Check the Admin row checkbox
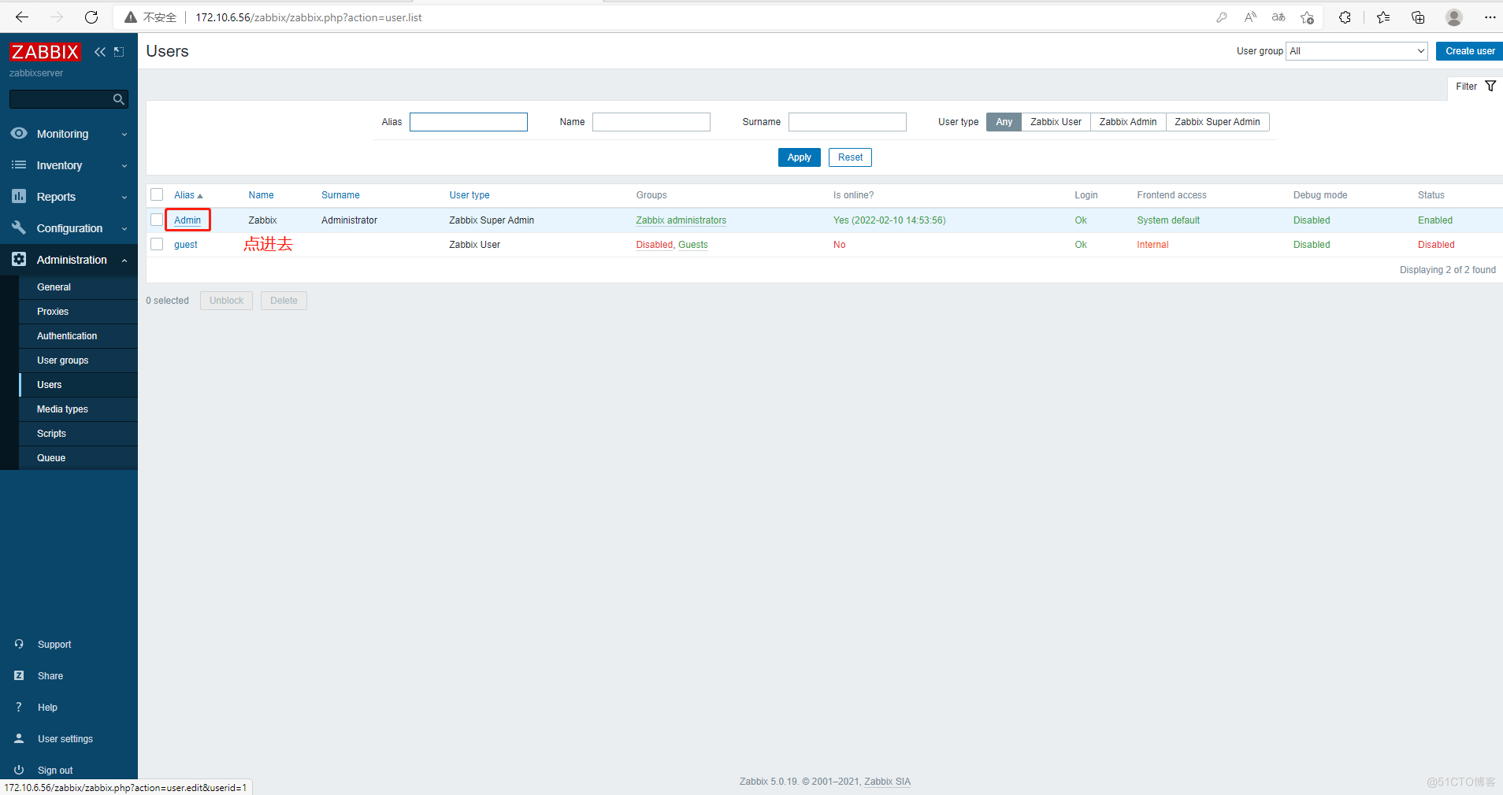The width and height of the screenshot is (1503, 795). coord(157,220)
